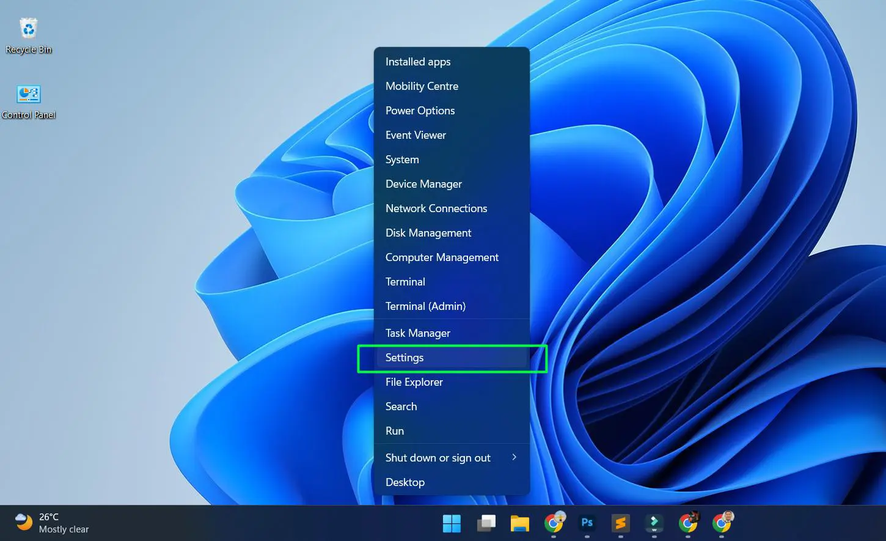Open Event Viewer
Screen dimensions: 886x541
416,134
